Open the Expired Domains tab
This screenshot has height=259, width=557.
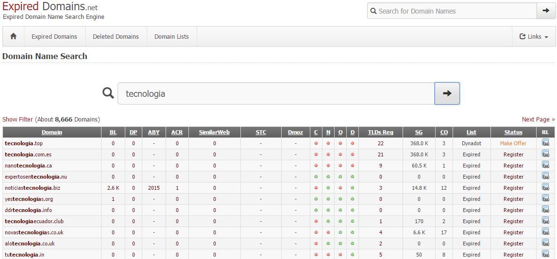(54, 37)
